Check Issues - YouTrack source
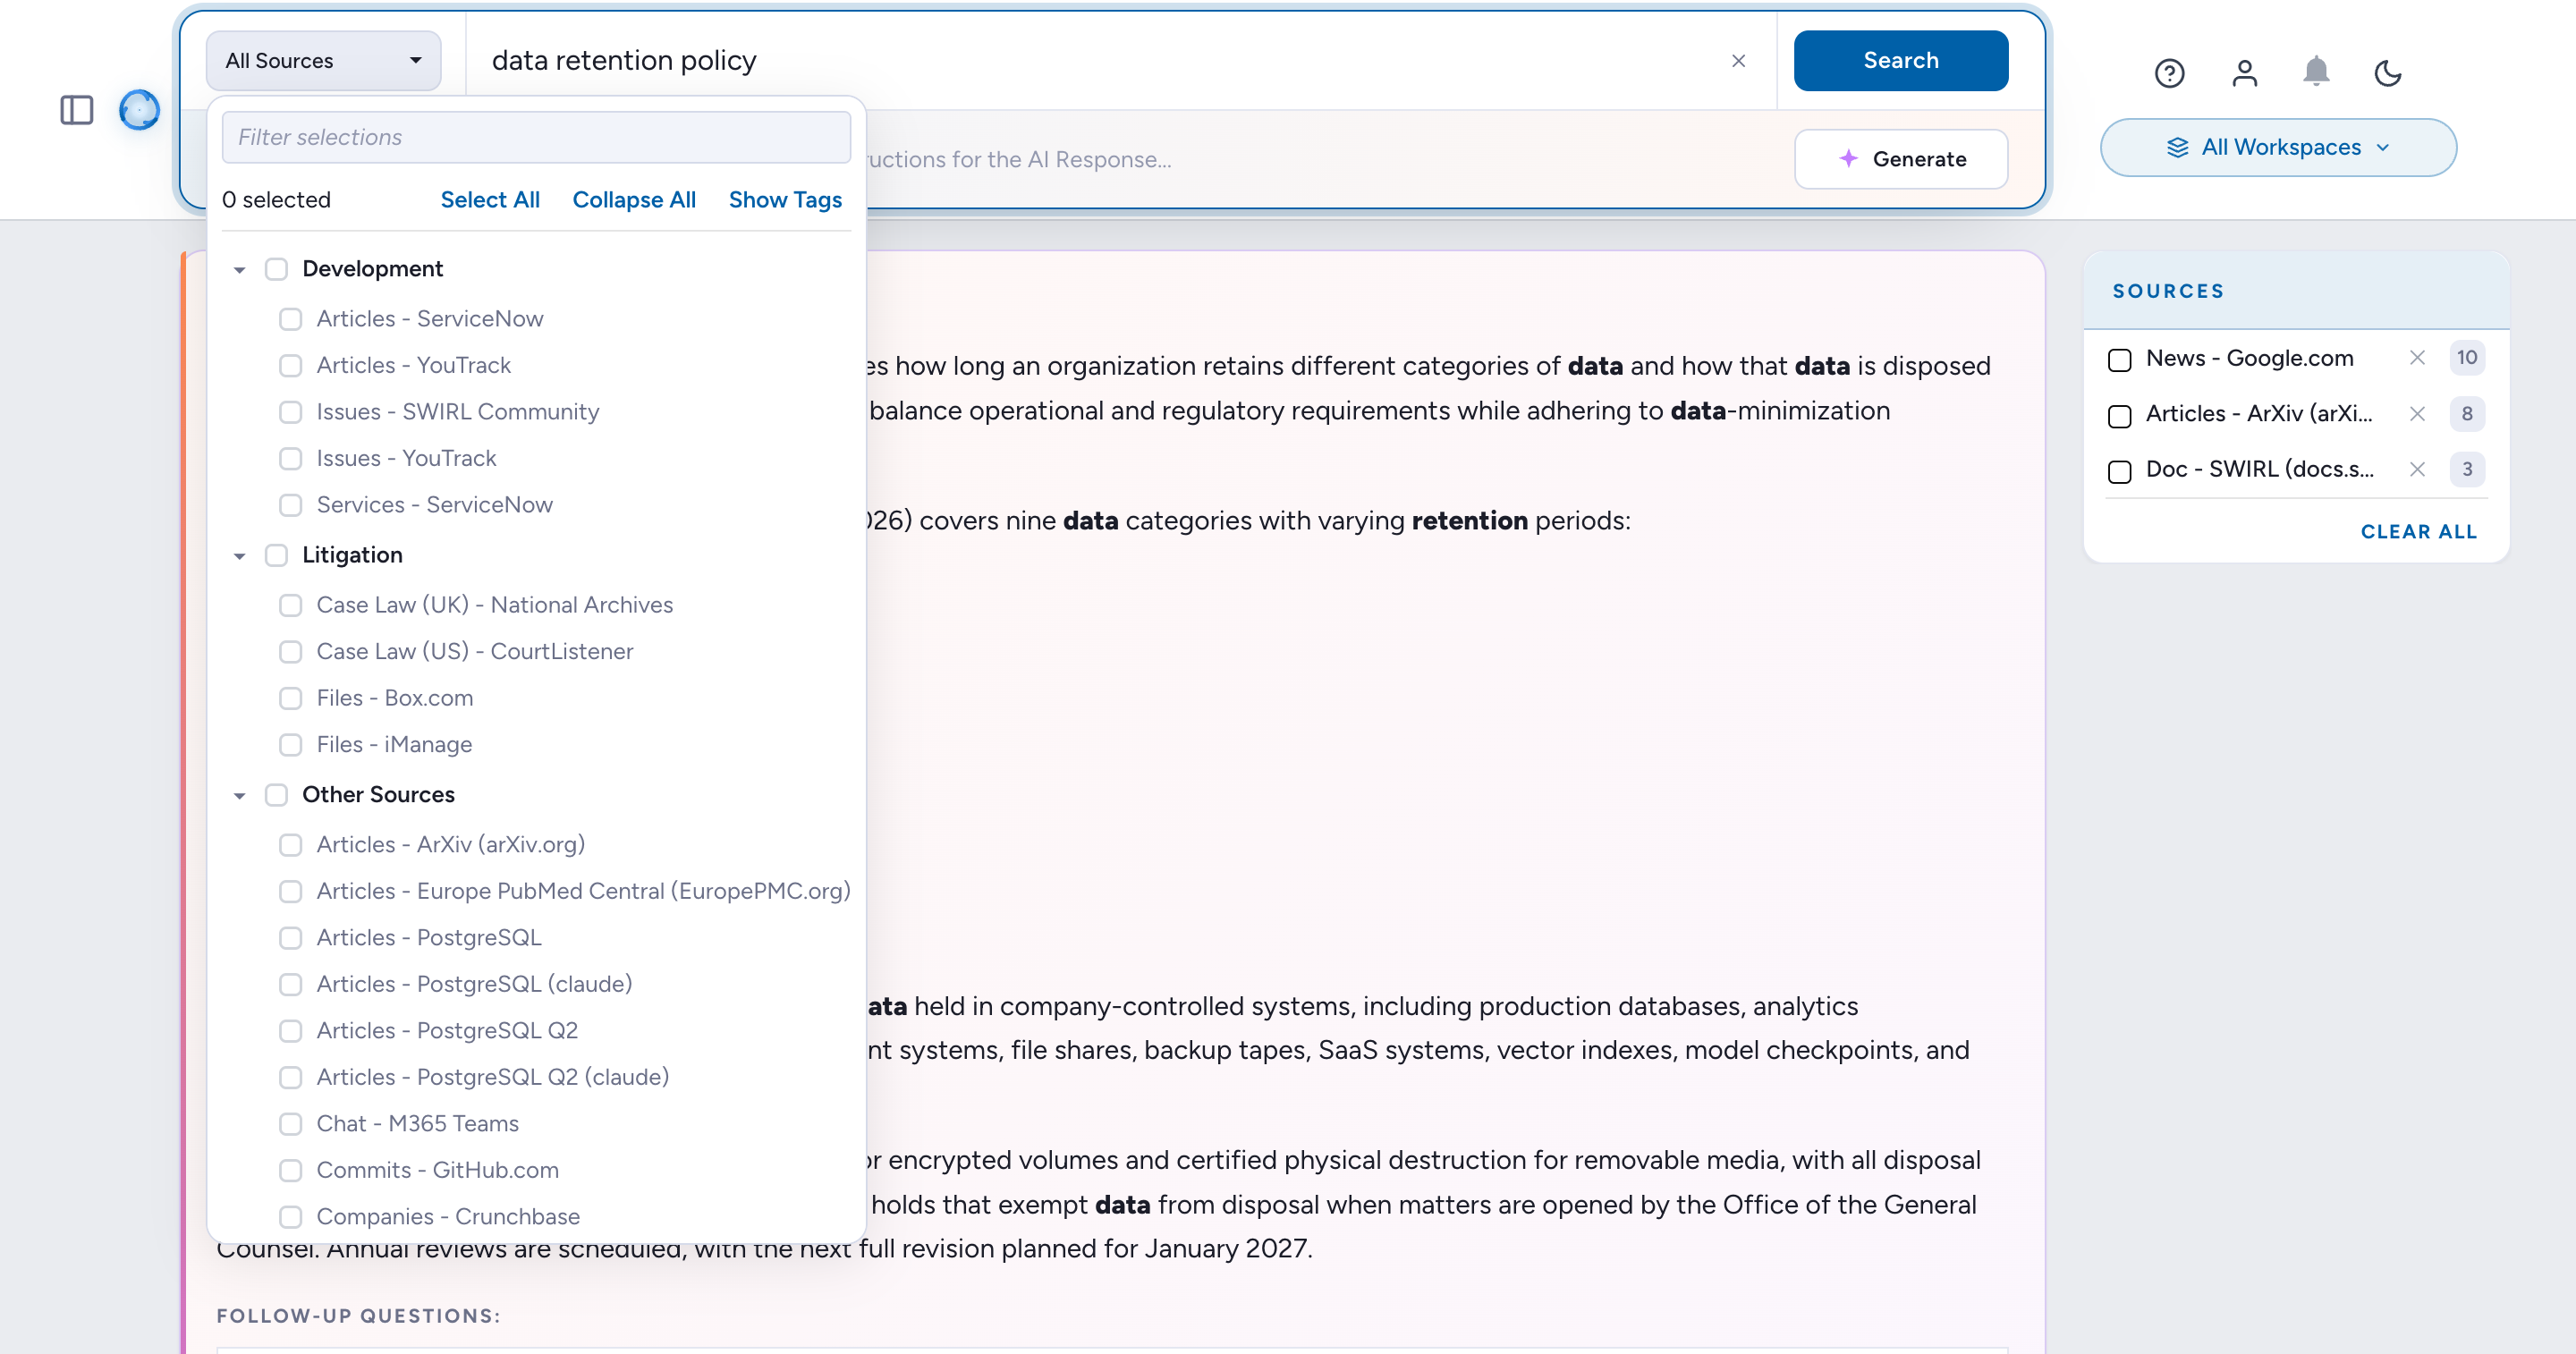Viewport: 2576px width, 1354px height. click(x=290, y=459)
